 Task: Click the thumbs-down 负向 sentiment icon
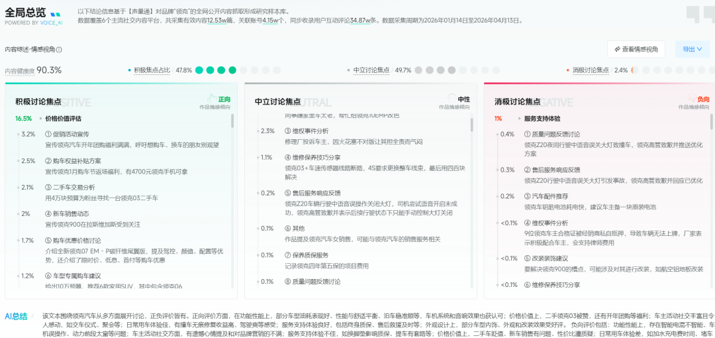pyautogui.click(x=691, y=99)
